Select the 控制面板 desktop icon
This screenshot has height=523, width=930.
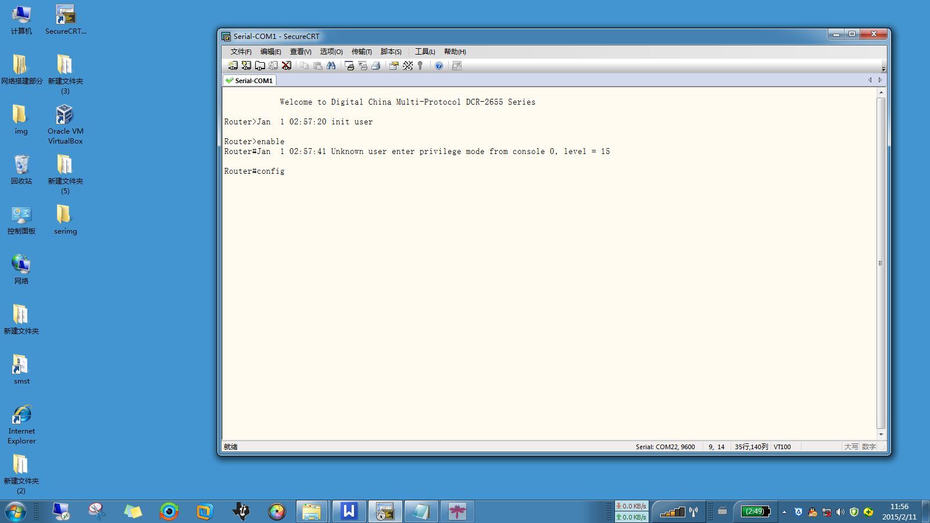[x=22, y=220]
